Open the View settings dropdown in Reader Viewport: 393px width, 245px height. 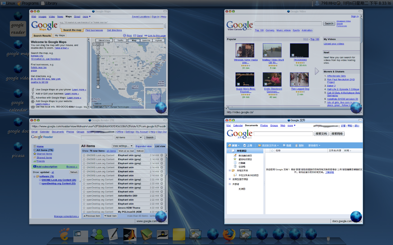point(122,146)
